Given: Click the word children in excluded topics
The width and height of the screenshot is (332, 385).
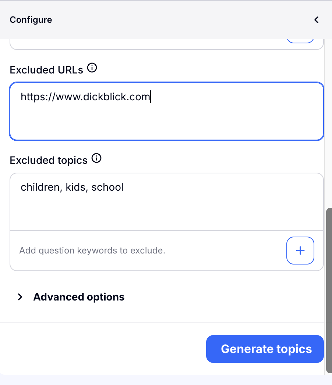Looking at the screenshot, I should click(40, 187).
